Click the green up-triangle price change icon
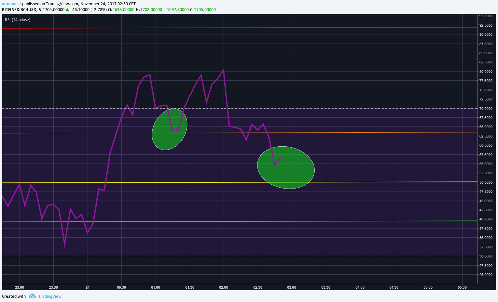This screenshot has width=498, height=302. coord(67,10)
